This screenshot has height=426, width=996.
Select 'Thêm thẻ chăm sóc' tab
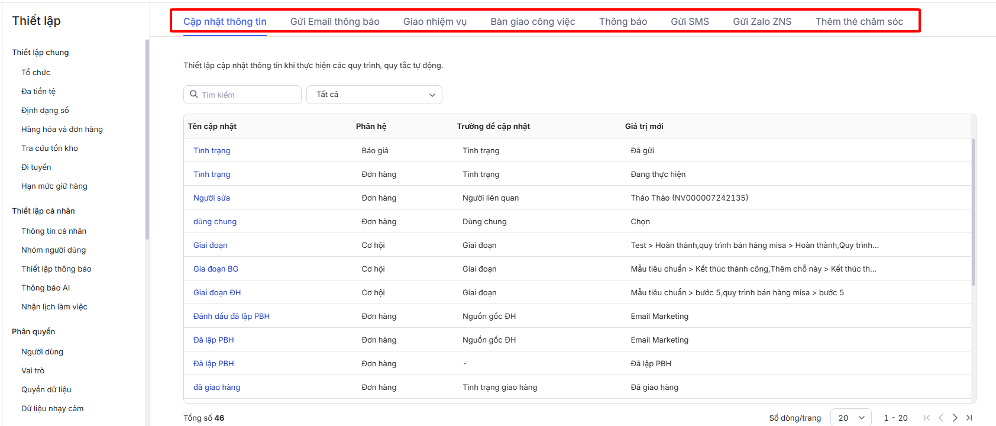point(859,22)
